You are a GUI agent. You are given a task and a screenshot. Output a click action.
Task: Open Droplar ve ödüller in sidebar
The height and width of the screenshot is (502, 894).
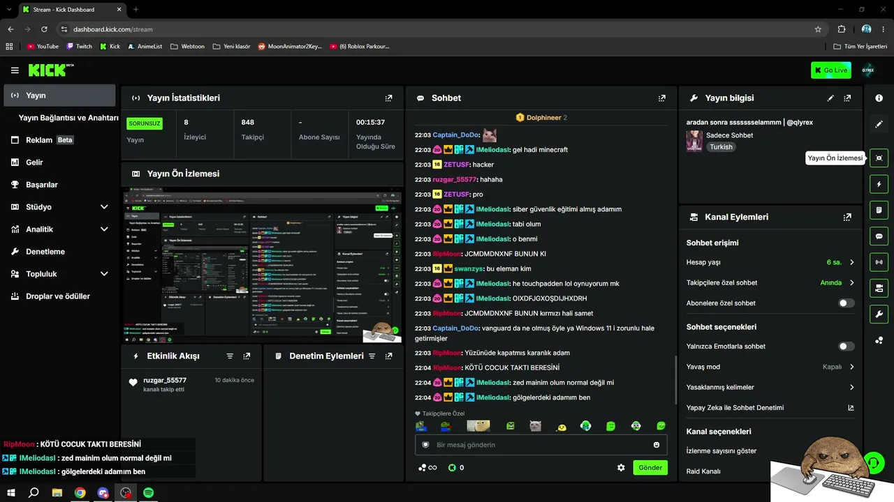59,296
